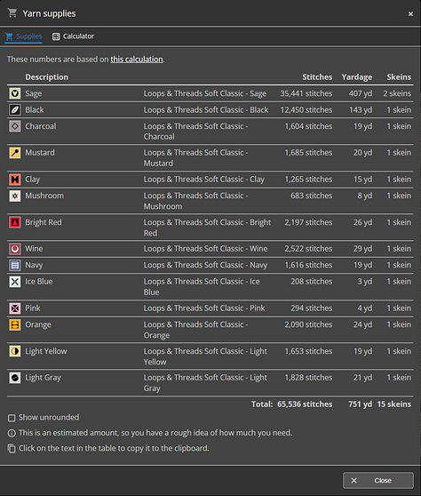Click the shopping cart icon in title bar

coord(12,13)
